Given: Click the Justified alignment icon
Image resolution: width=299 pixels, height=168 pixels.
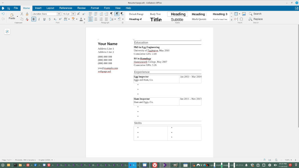Looking at the screenshot, I should coord(106,19).
